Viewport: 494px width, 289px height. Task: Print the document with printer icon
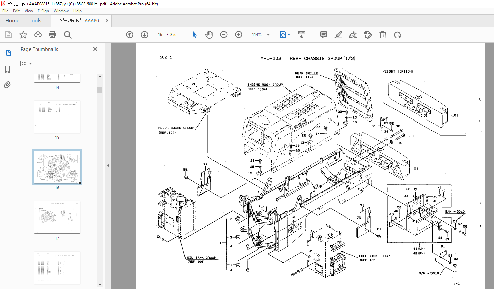click(52, 35)
